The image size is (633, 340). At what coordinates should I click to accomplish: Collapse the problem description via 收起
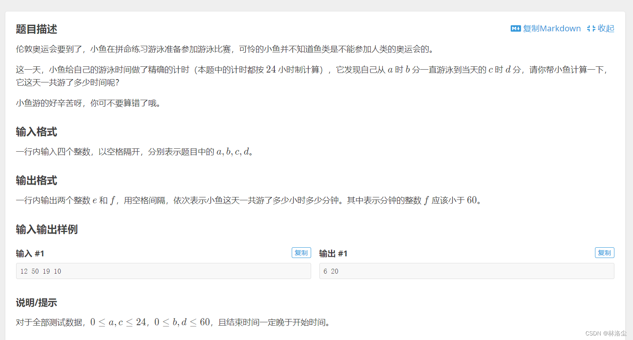click(x=606, y=28)
